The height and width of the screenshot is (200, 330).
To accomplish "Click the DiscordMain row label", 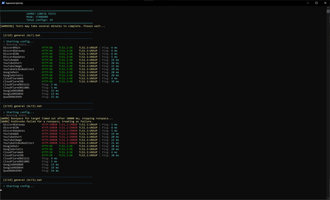I will click(12, 48).
